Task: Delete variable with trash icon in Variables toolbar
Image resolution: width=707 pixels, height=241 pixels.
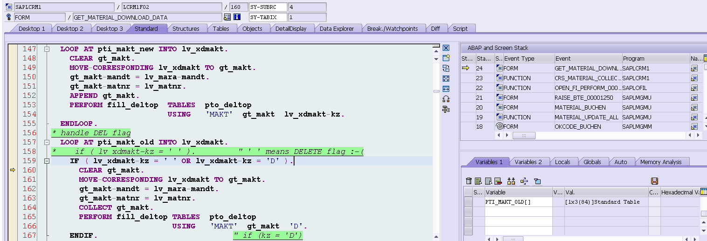Action: coord(469,181)
